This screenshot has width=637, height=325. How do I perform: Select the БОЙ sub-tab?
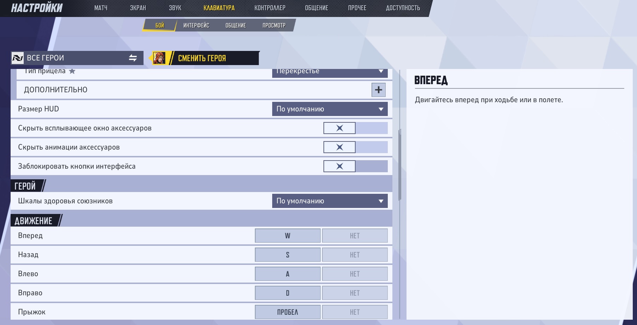point(160,25)
